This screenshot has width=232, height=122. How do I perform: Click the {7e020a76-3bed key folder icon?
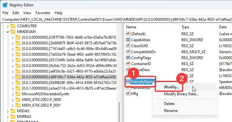18,54
